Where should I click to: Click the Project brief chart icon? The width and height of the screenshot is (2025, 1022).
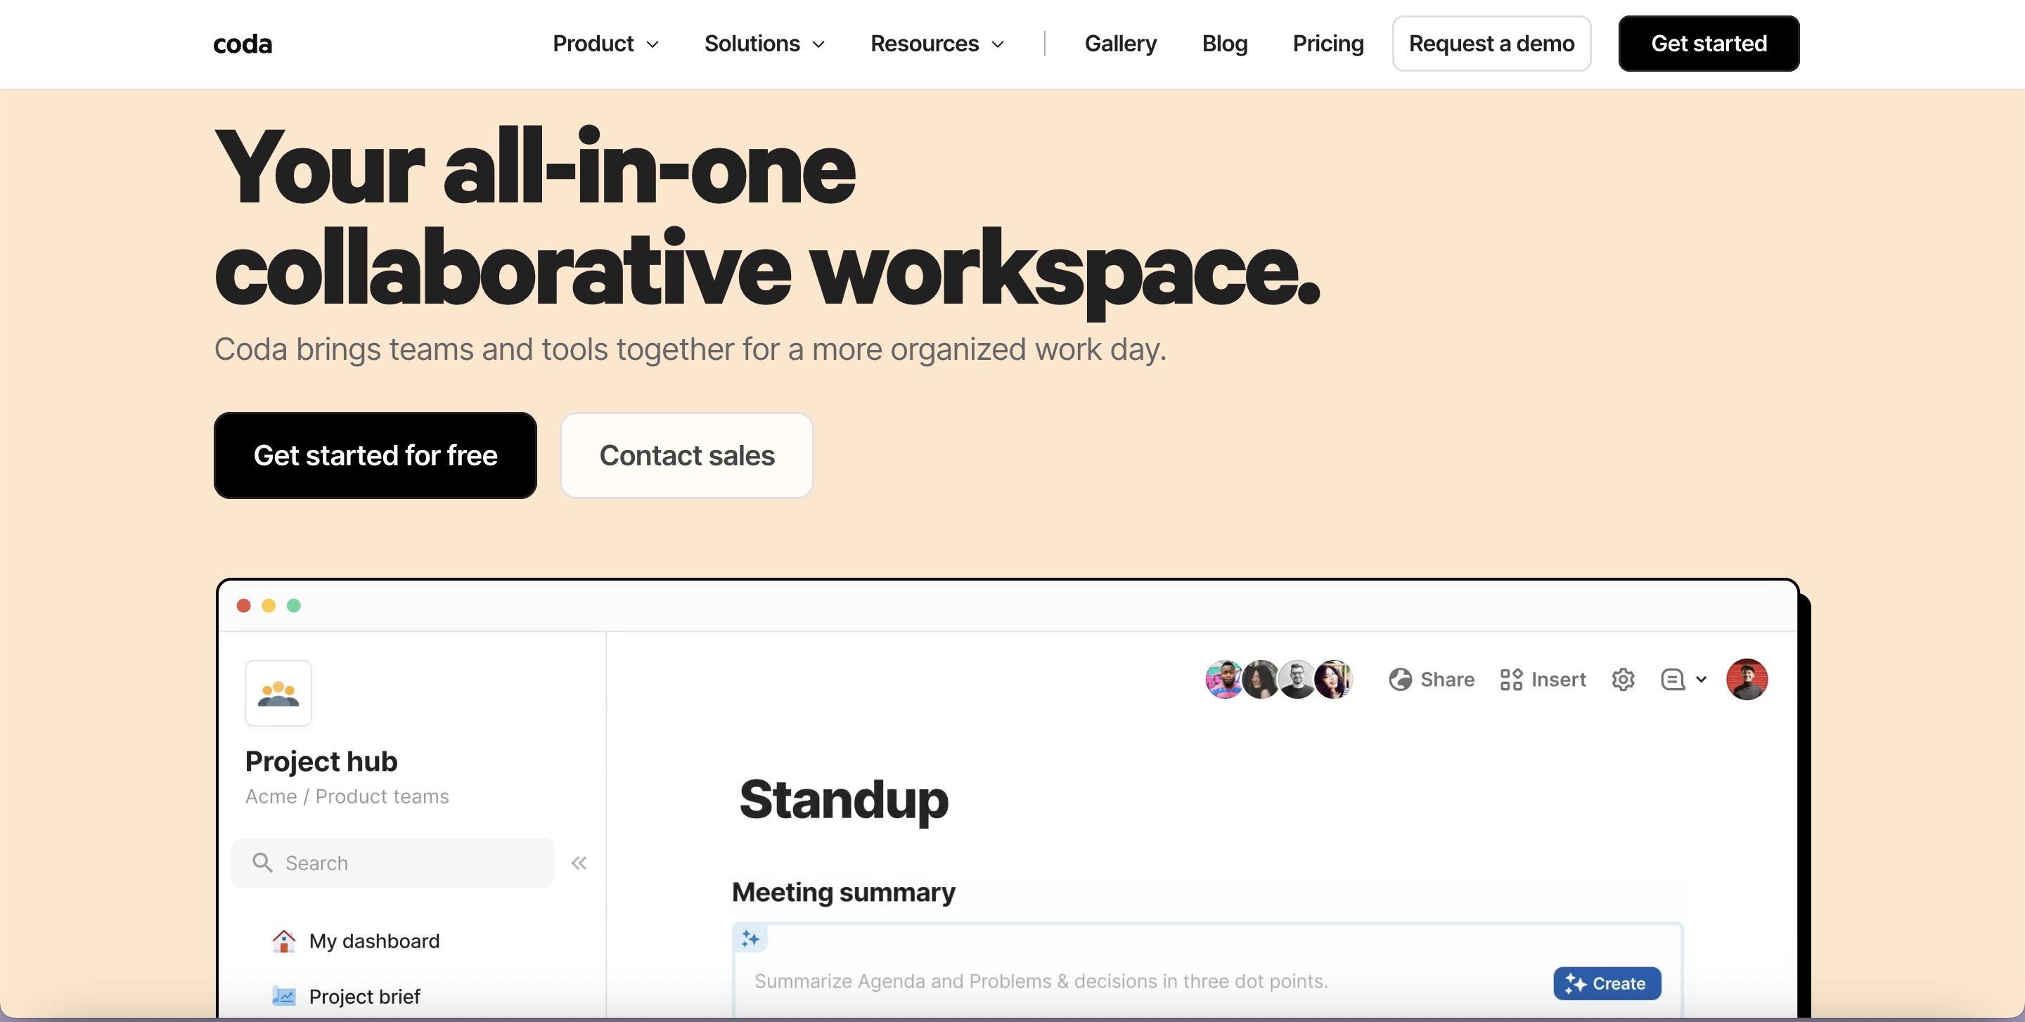pos(283,996)
